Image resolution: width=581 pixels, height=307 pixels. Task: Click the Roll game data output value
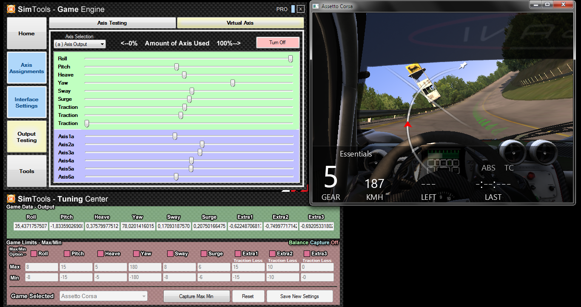pos(31,226)
